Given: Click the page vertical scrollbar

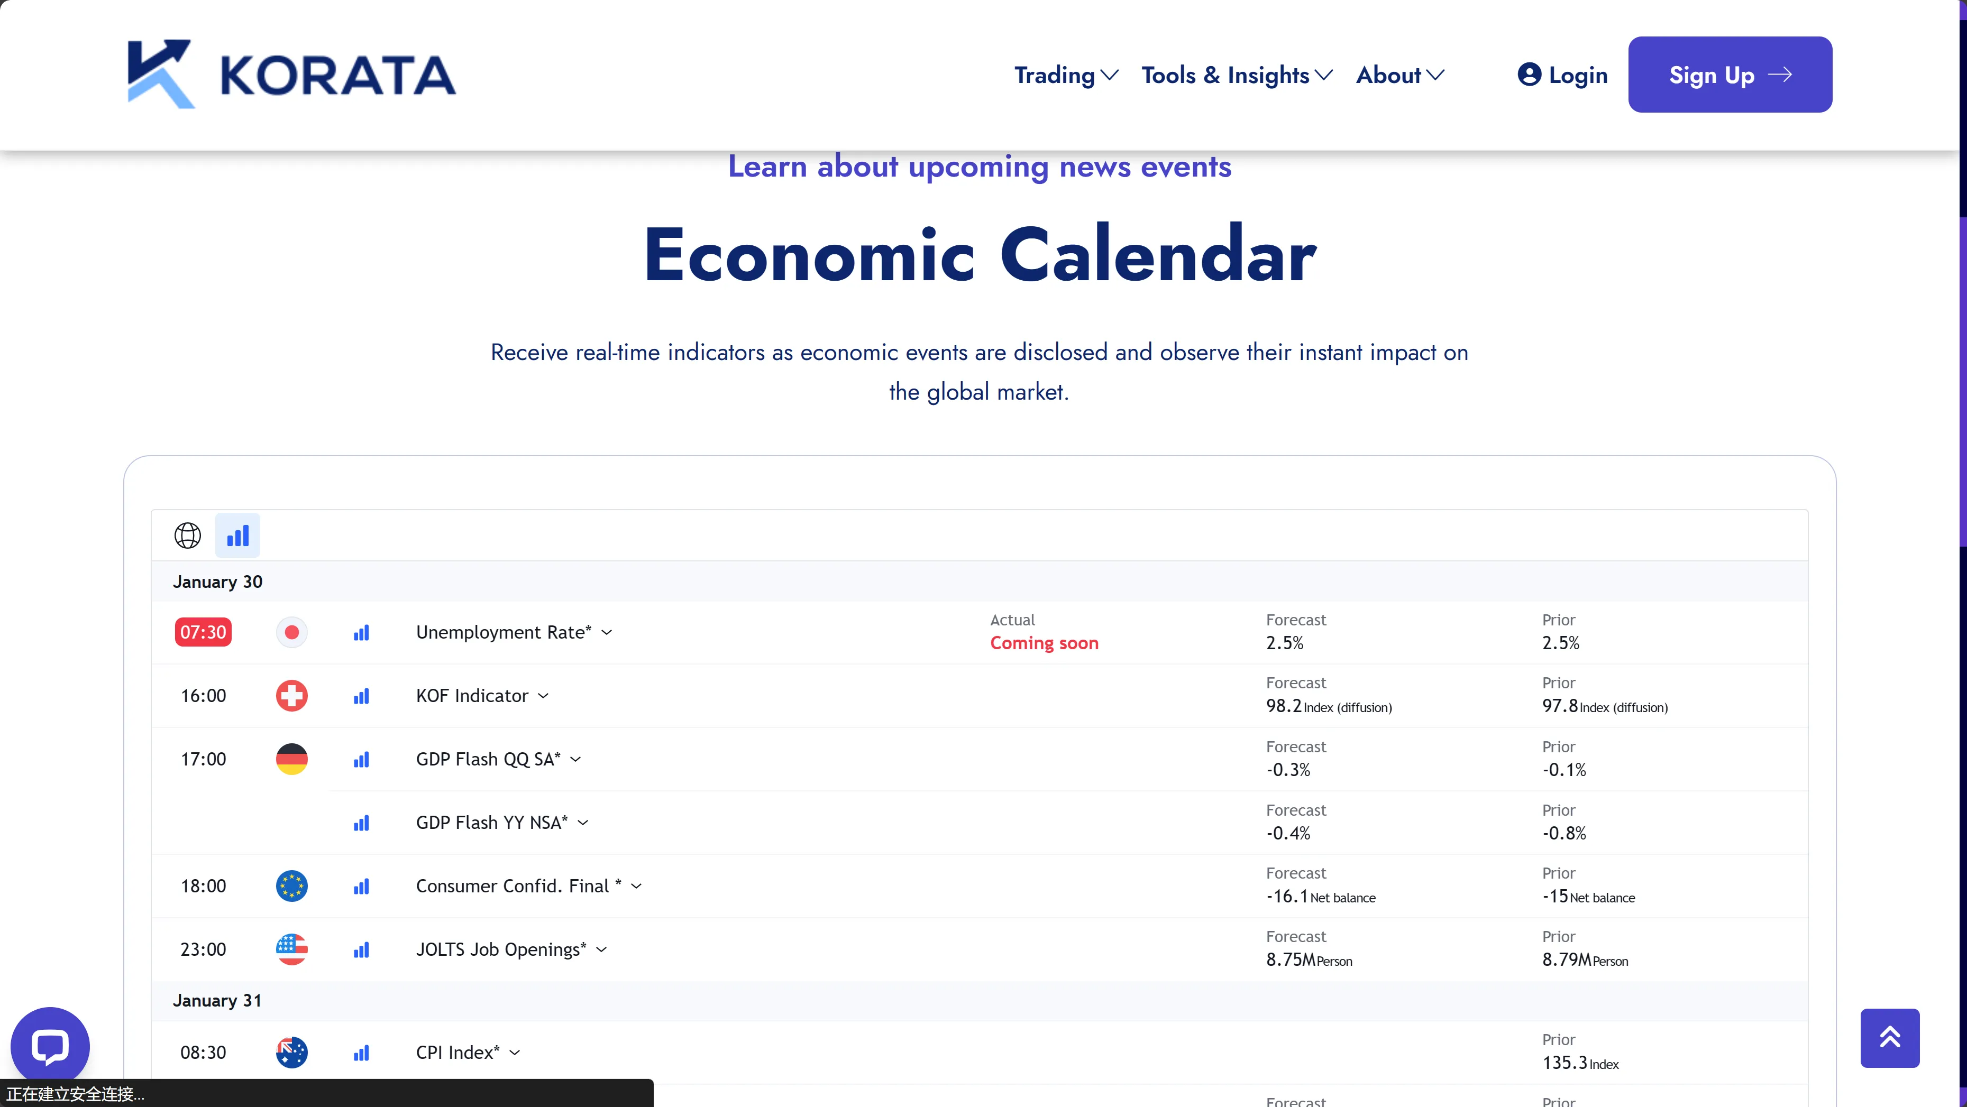Looking at the screenshot, I should tap(1962, 553).
